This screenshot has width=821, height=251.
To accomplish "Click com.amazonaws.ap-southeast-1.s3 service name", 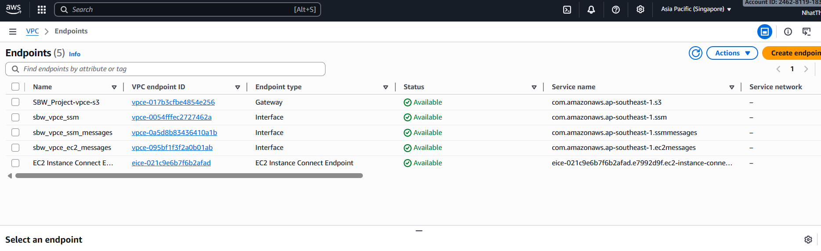I will coord(607,102).
